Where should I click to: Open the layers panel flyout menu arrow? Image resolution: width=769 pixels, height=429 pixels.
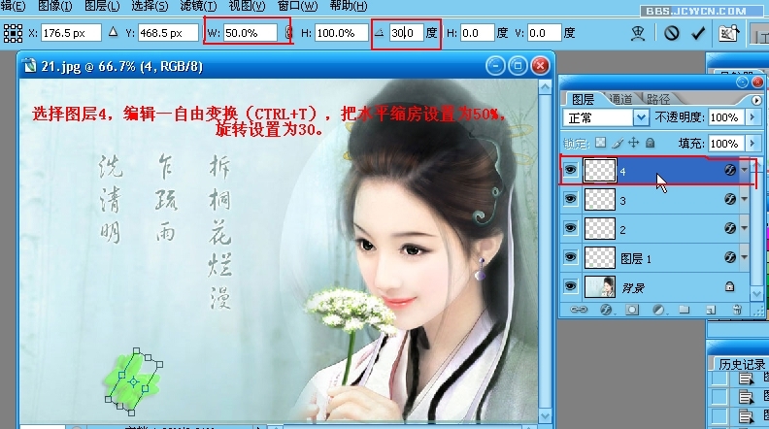pos(755,100)
